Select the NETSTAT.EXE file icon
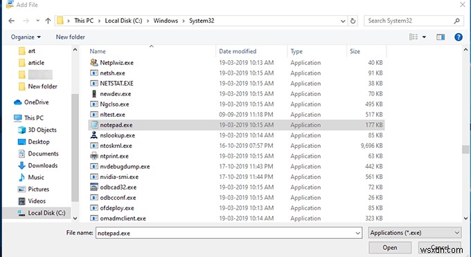This screenshot has width=471, height=257. 94,84
